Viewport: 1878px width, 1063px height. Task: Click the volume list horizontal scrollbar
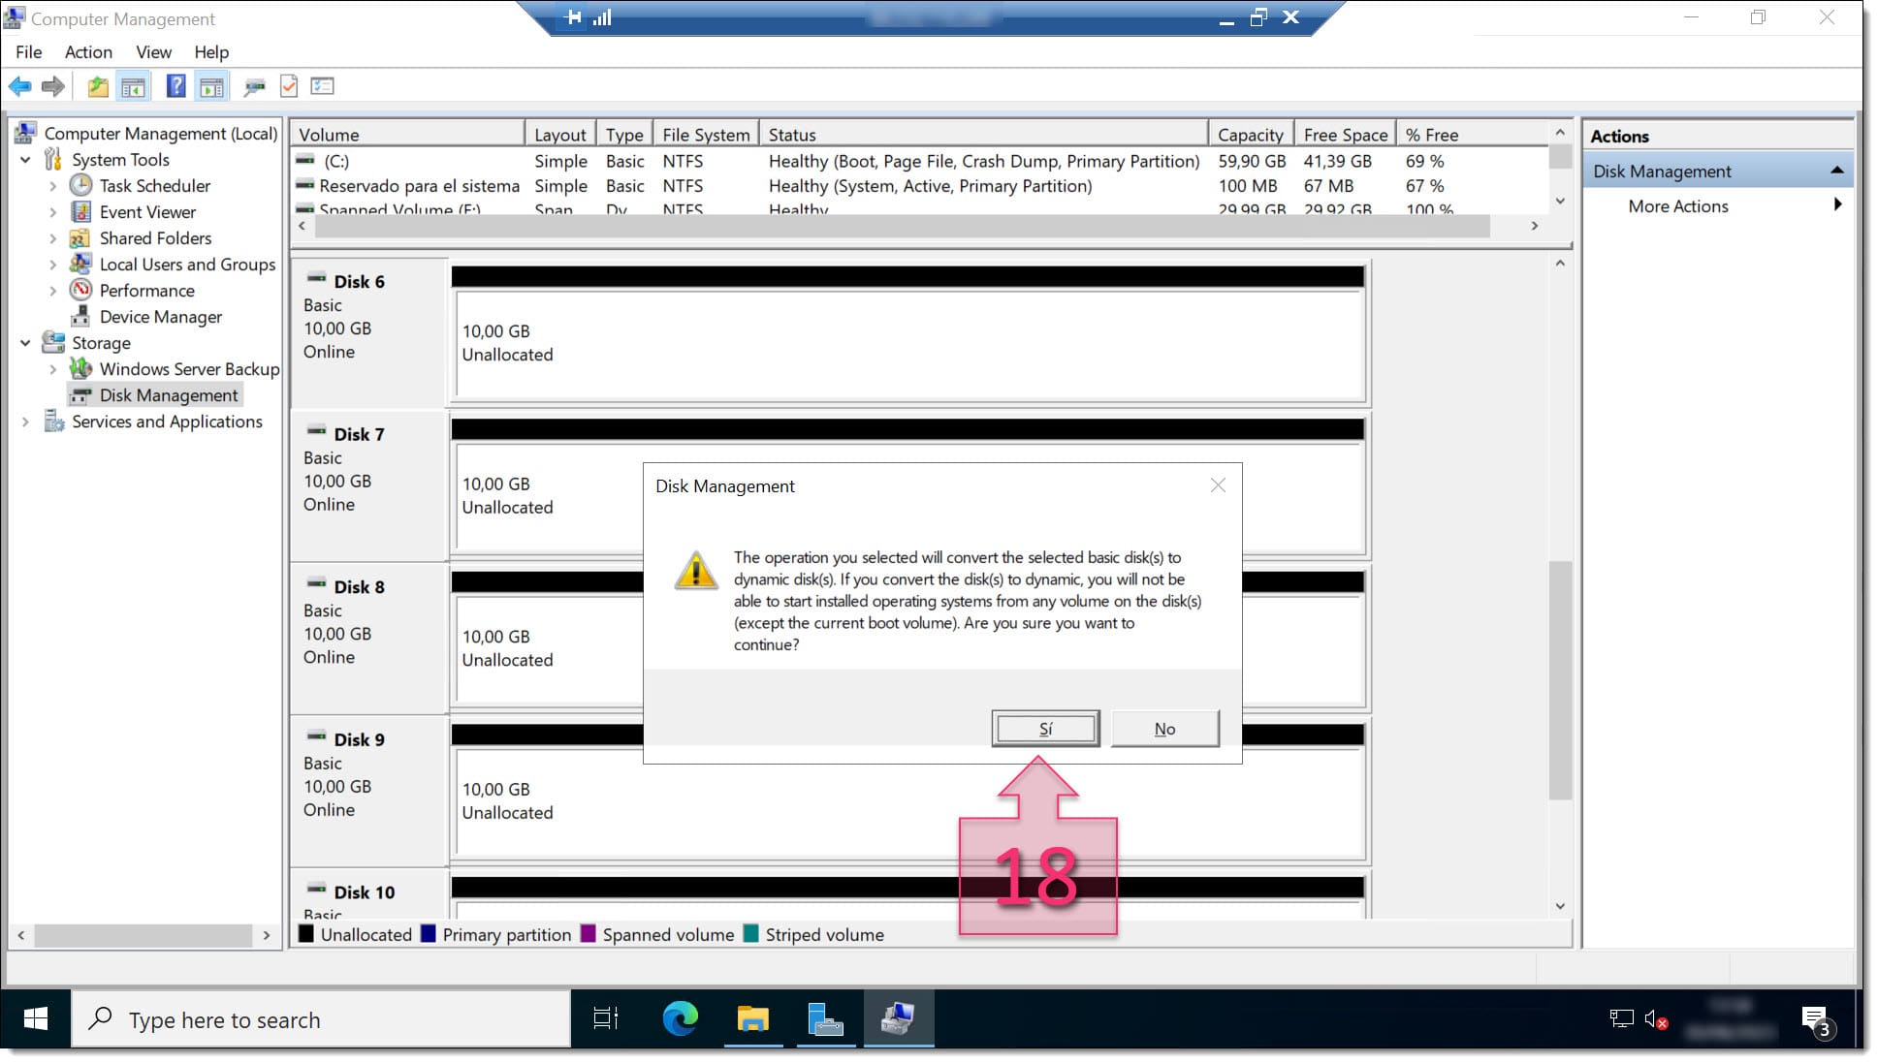tap(902, 226)
